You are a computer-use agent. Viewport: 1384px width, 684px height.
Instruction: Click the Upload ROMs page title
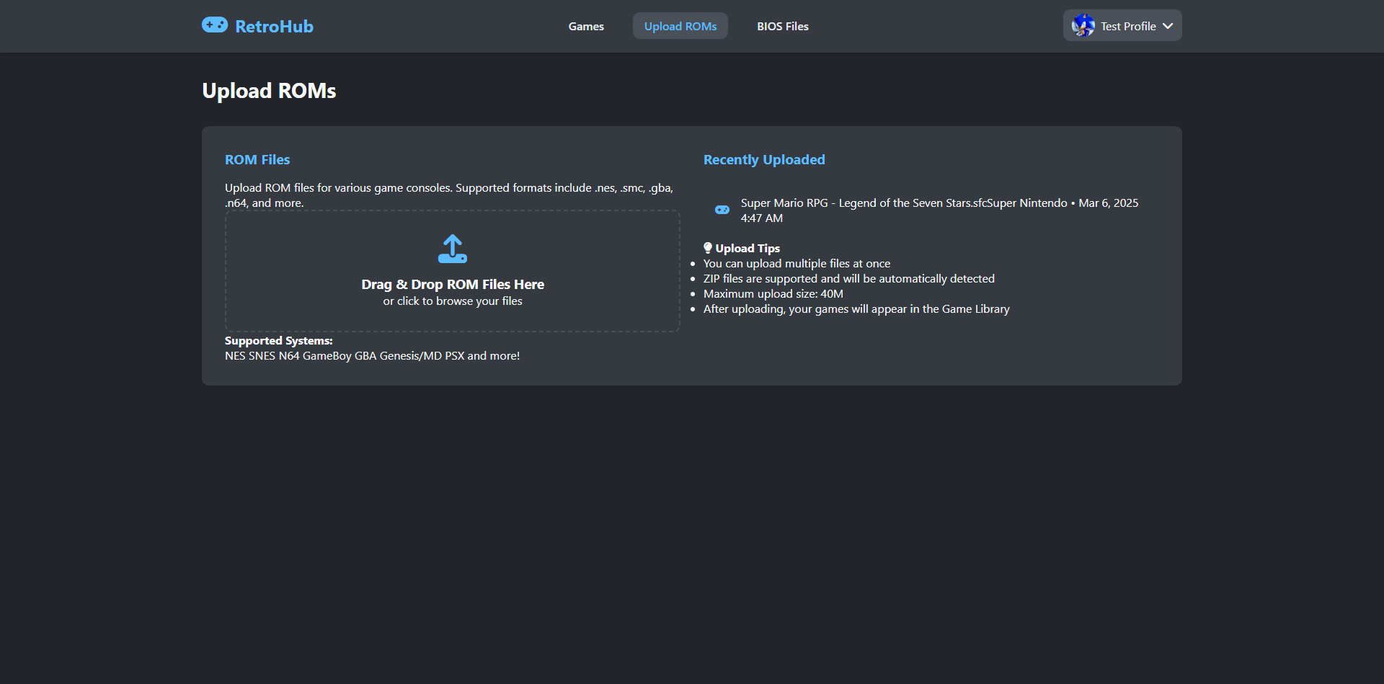269,91
